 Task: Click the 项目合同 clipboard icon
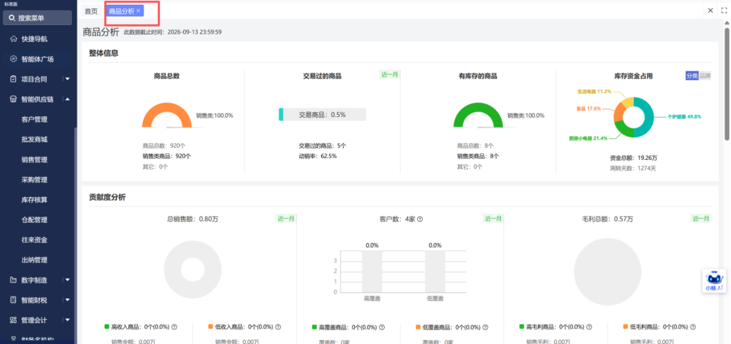pyautogui.click(x=13, y=79)
